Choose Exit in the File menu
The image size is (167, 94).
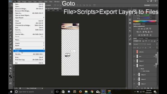pyautogui.click(x=29, y=63)
